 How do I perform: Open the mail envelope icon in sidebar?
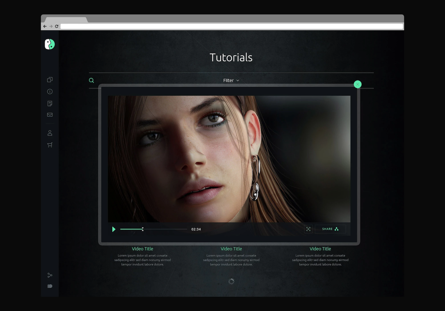pyautogui.click(x=50, y=115)
